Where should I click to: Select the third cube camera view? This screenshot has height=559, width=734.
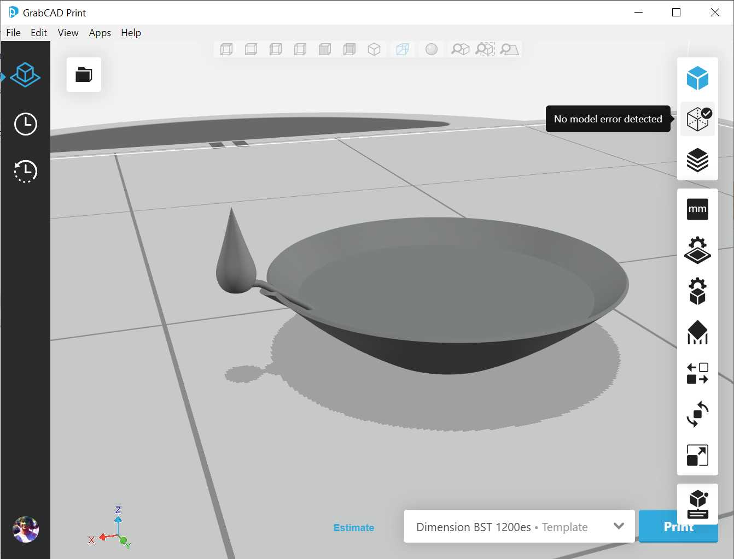click(x=276, y=50)
